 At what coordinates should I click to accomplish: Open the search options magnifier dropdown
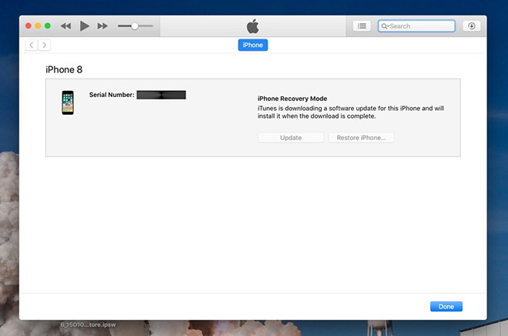point(385,26)
